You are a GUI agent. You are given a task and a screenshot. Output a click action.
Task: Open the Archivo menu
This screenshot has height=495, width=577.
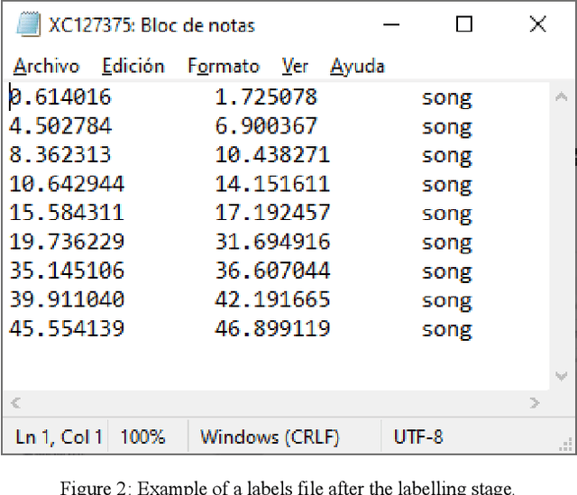point(46,66)
